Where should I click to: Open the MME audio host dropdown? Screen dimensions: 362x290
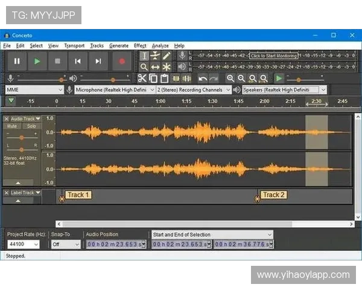point(34,89)
